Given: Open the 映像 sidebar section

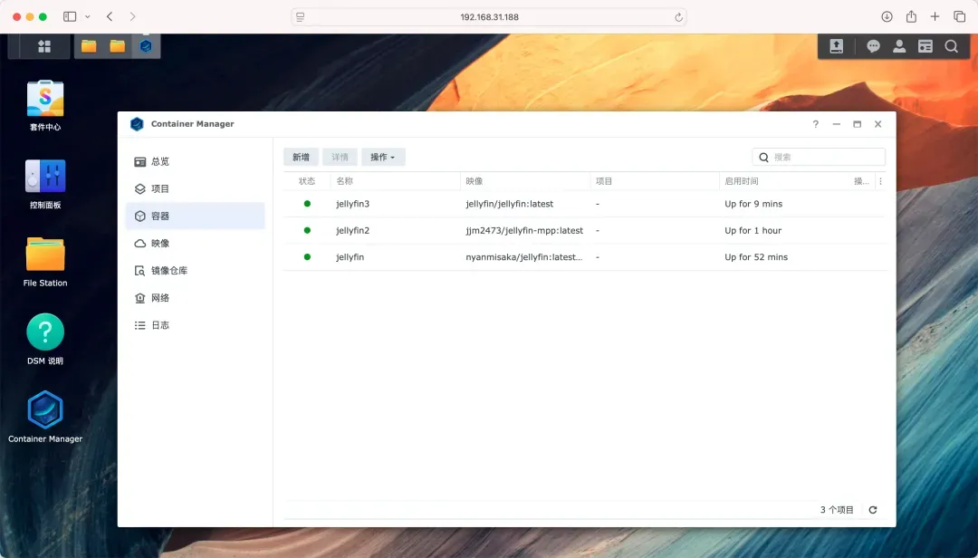Looking at the screenshot, I should (x=196, y=244).
